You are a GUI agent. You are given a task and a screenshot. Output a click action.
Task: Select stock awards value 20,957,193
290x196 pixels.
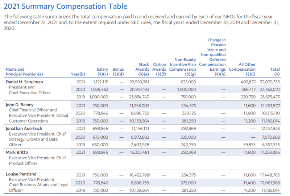(139, 89)
